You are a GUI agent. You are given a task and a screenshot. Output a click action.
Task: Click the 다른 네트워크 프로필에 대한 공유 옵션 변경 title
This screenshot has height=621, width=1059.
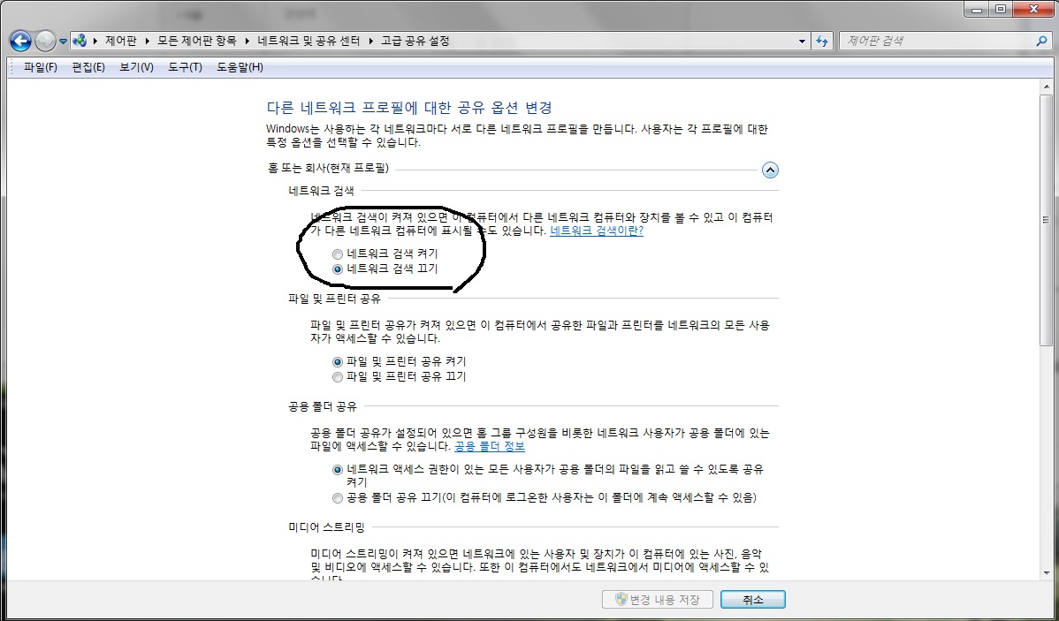coord(410,107)
